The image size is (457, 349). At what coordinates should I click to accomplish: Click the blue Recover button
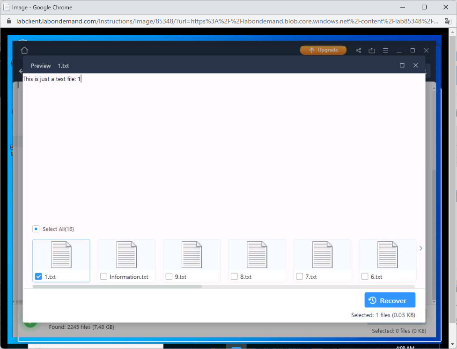click(390, 300)
